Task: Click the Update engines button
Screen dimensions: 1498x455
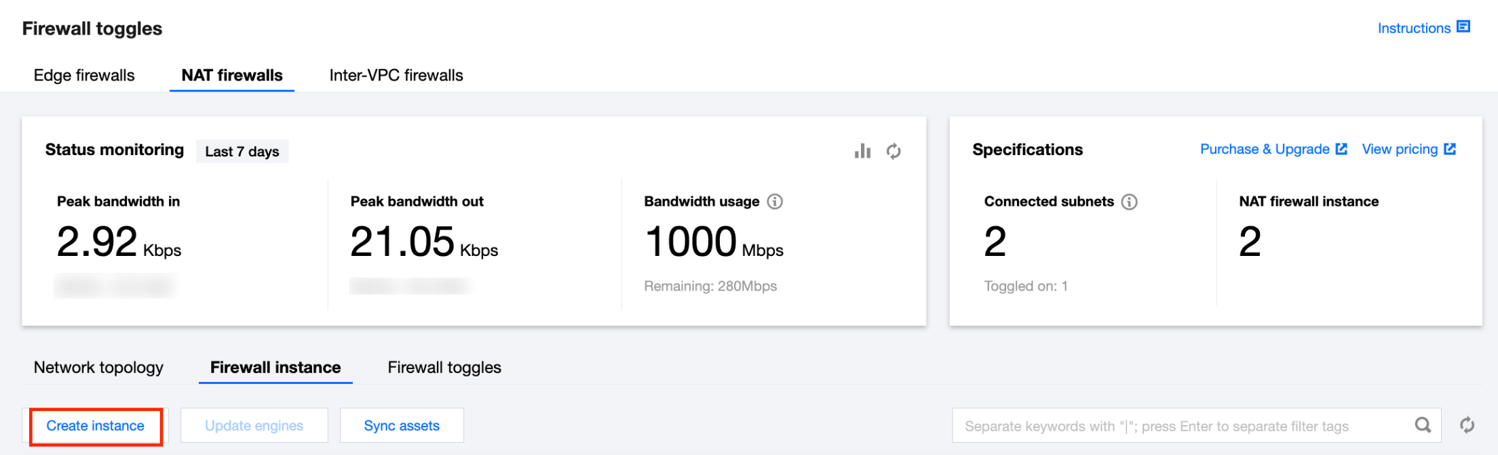Action: point(254,426)
